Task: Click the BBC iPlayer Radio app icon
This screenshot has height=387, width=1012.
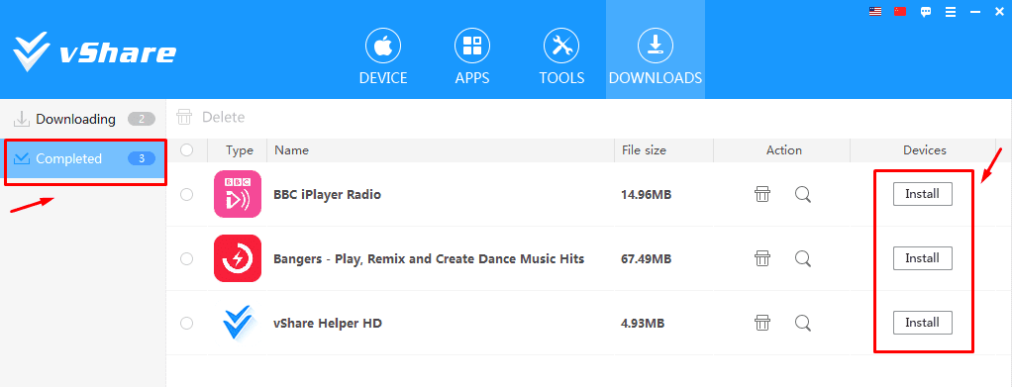Action: [x=238, y=194]
